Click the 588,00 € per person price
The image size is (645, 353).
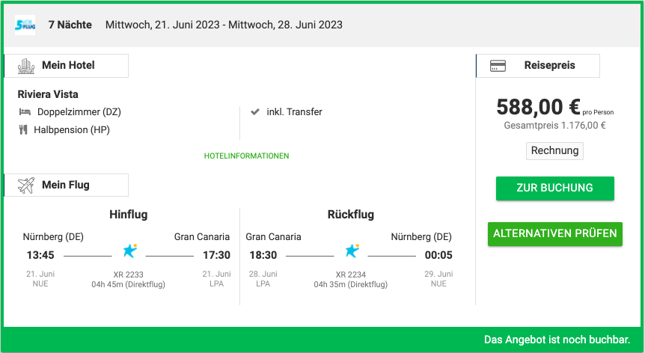tap(538, 107)
